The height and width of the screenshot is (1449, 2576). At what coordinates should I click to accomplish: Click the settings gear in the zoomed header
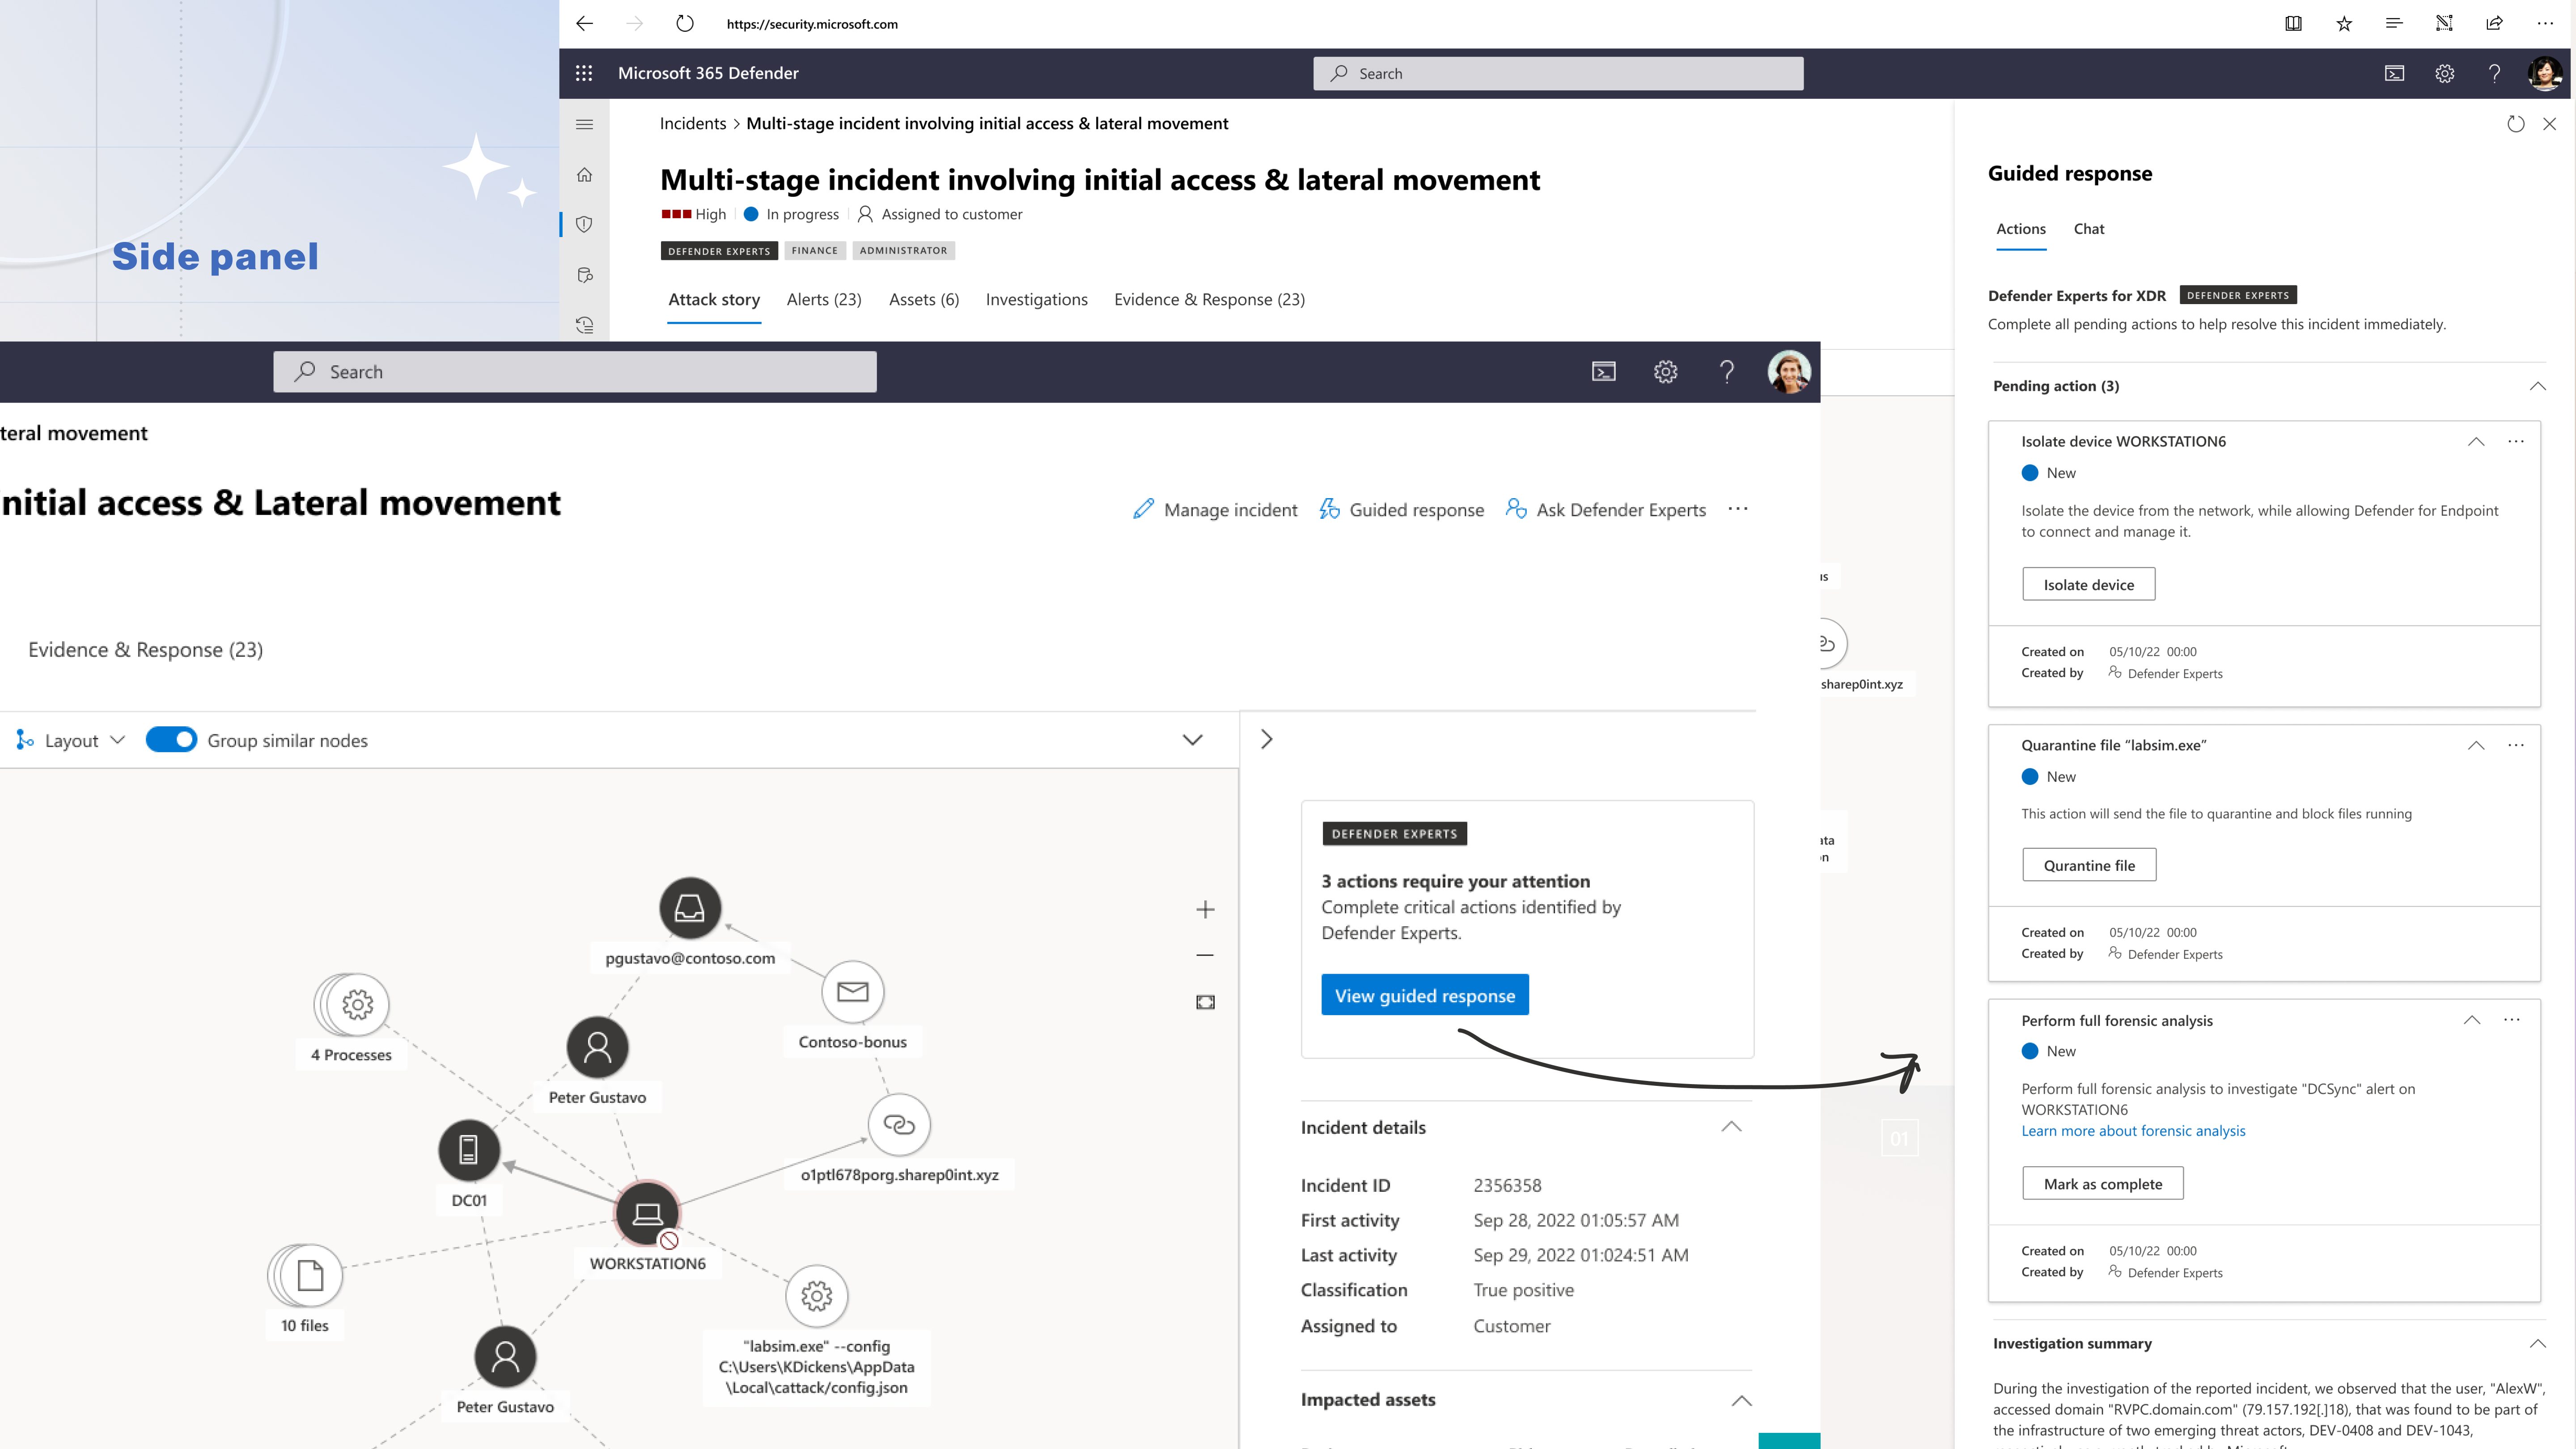coord(1665,372)
